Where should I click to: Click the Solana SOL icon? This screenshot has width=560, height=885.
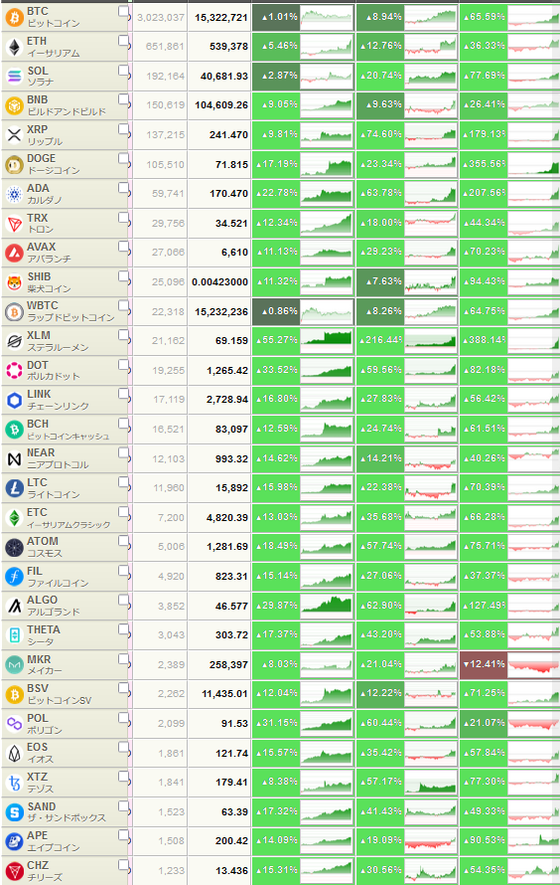14,77
